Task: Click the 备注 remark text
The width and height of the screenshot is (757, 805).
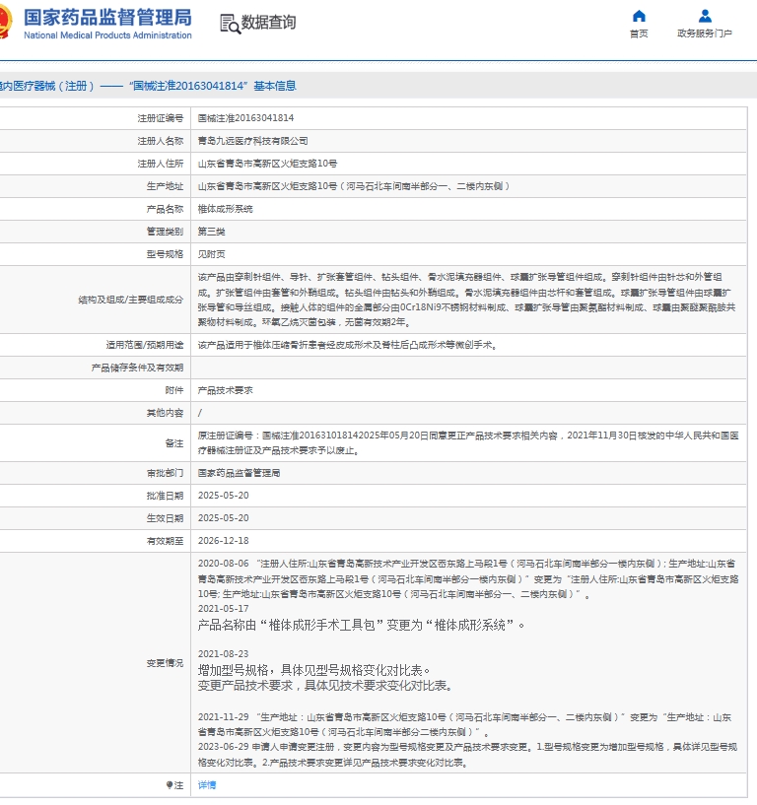Action: [x=468, y=443]
